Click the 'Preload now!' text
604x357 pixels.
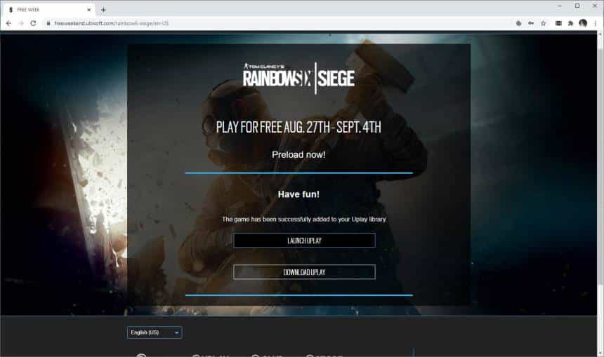pyautogui.click(x=298, y=154)
